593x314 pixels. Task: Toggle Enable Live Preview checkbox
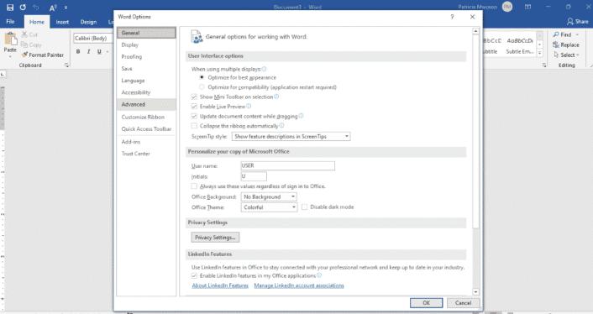194,107
